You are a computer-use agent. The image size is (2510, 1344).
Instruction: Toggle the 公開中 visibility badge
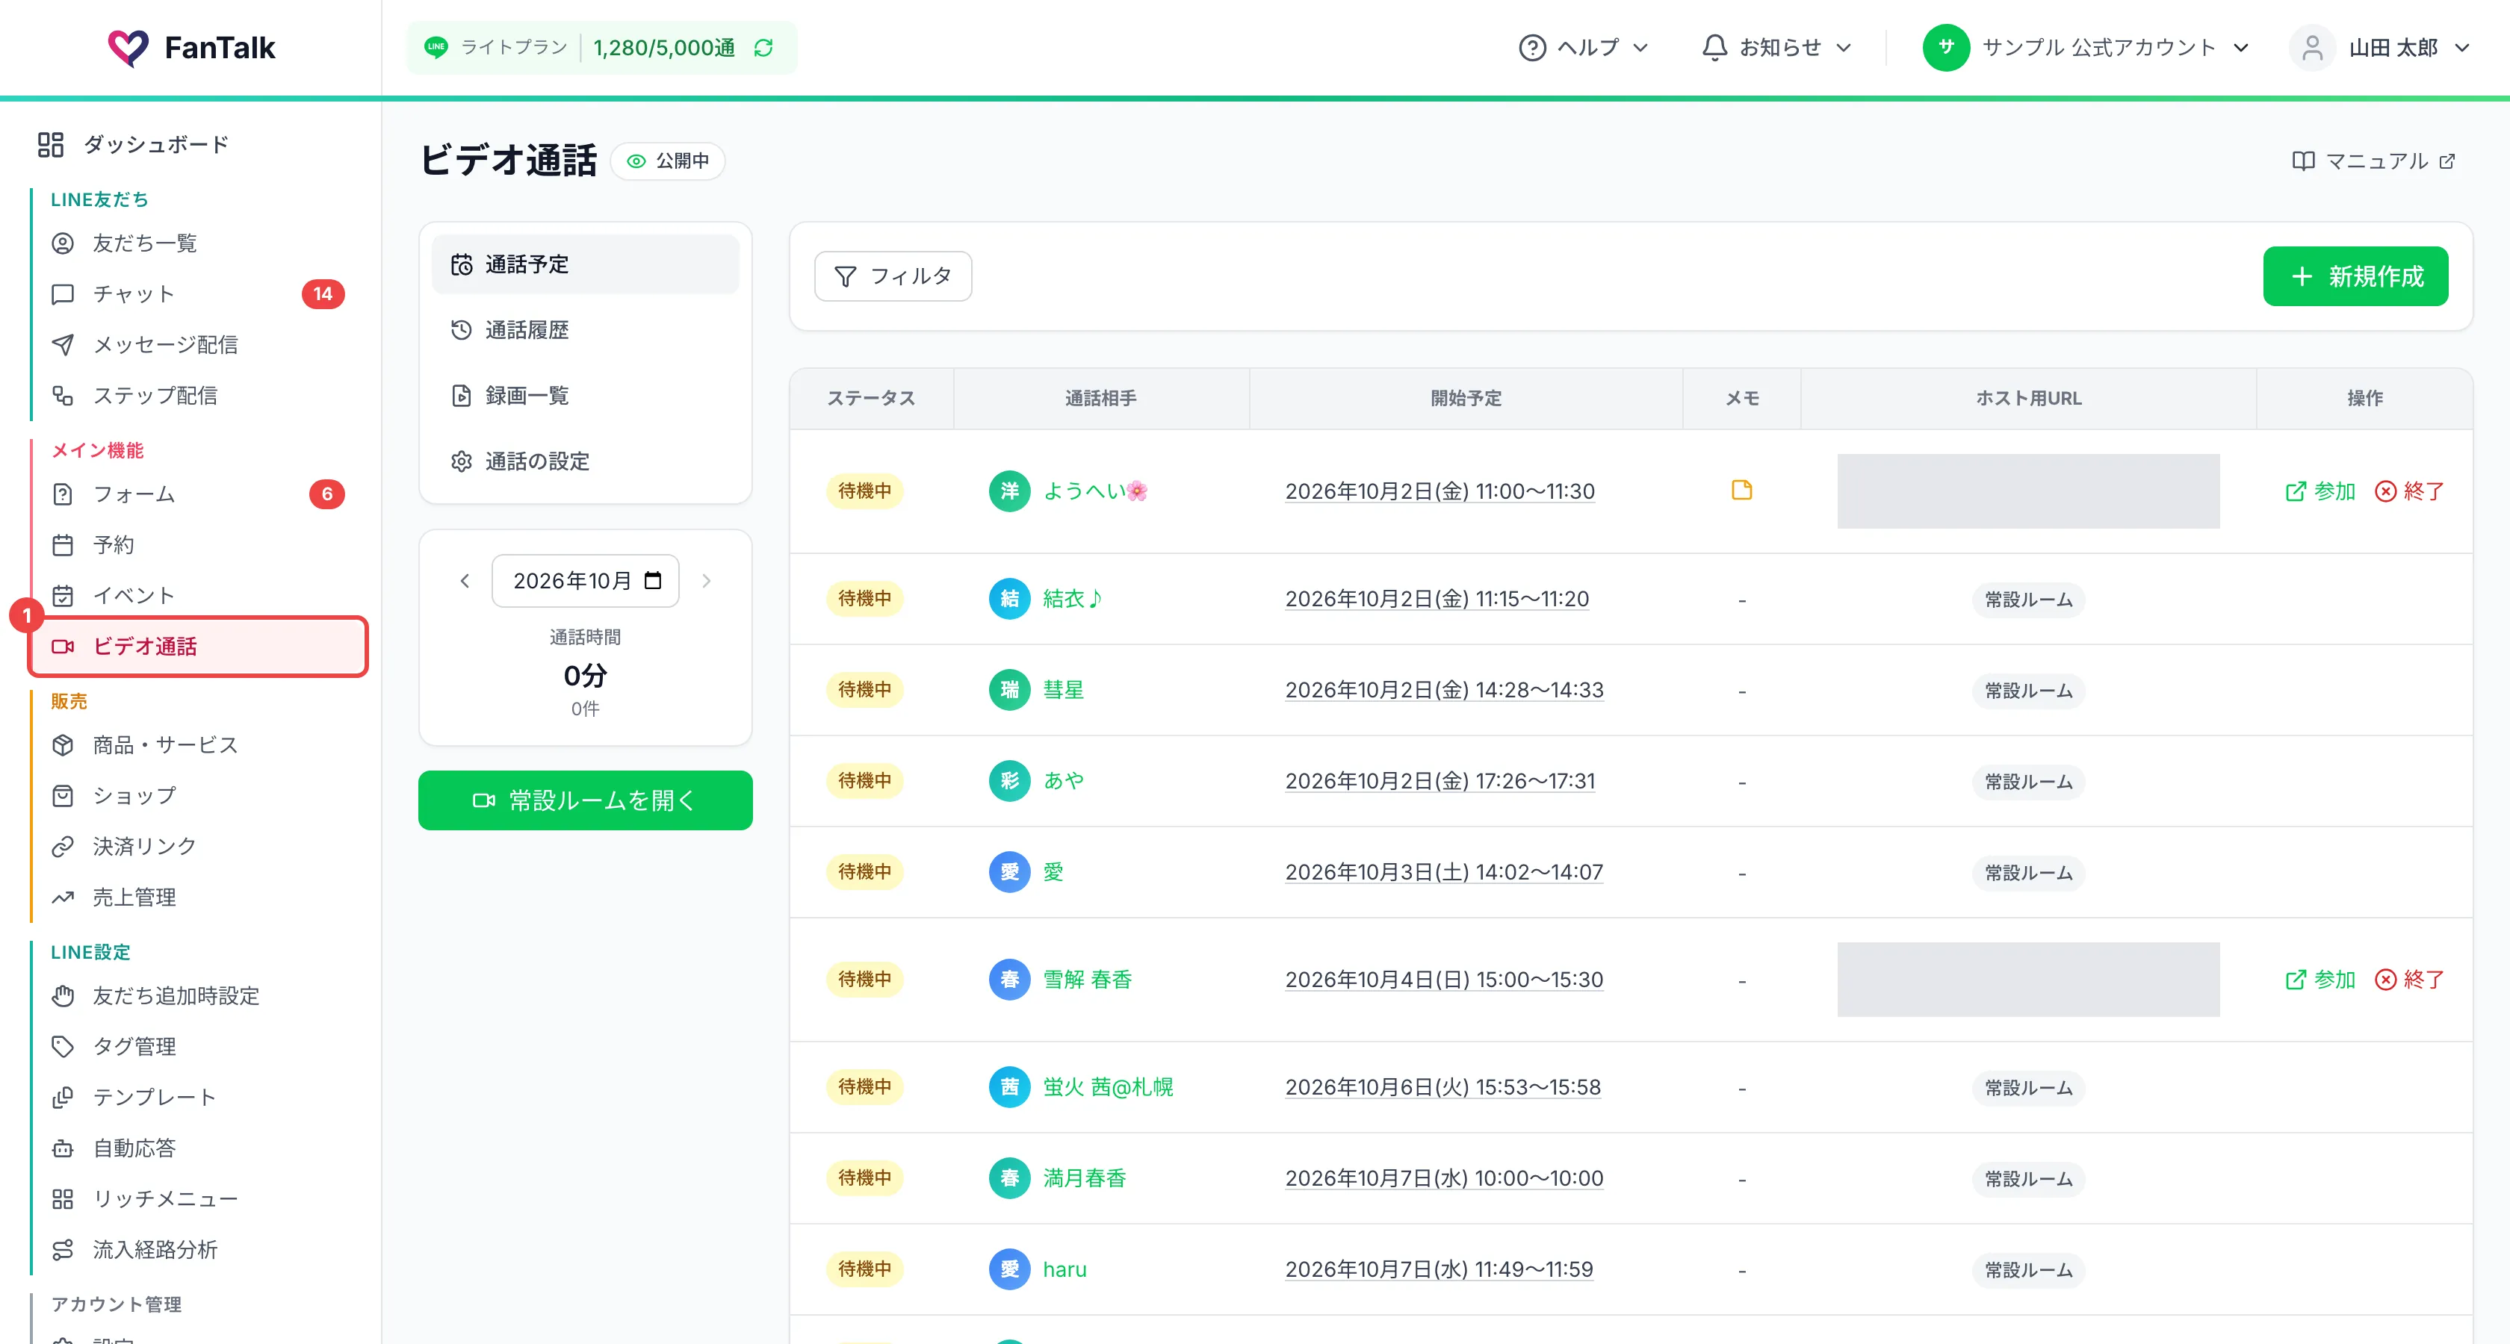click(x=667, y=161)
